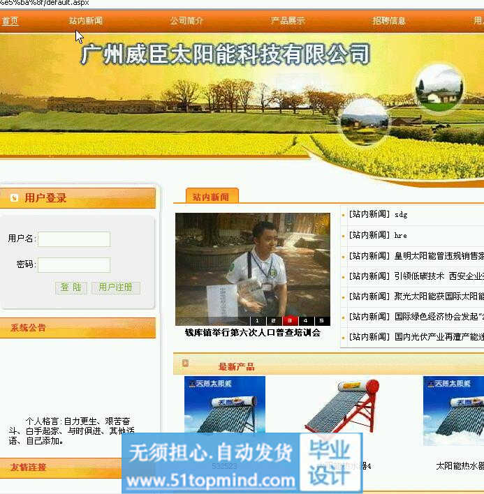Open 招聘信息 menu item
This screenshot has width=484, height=494.
coord(388,21)
